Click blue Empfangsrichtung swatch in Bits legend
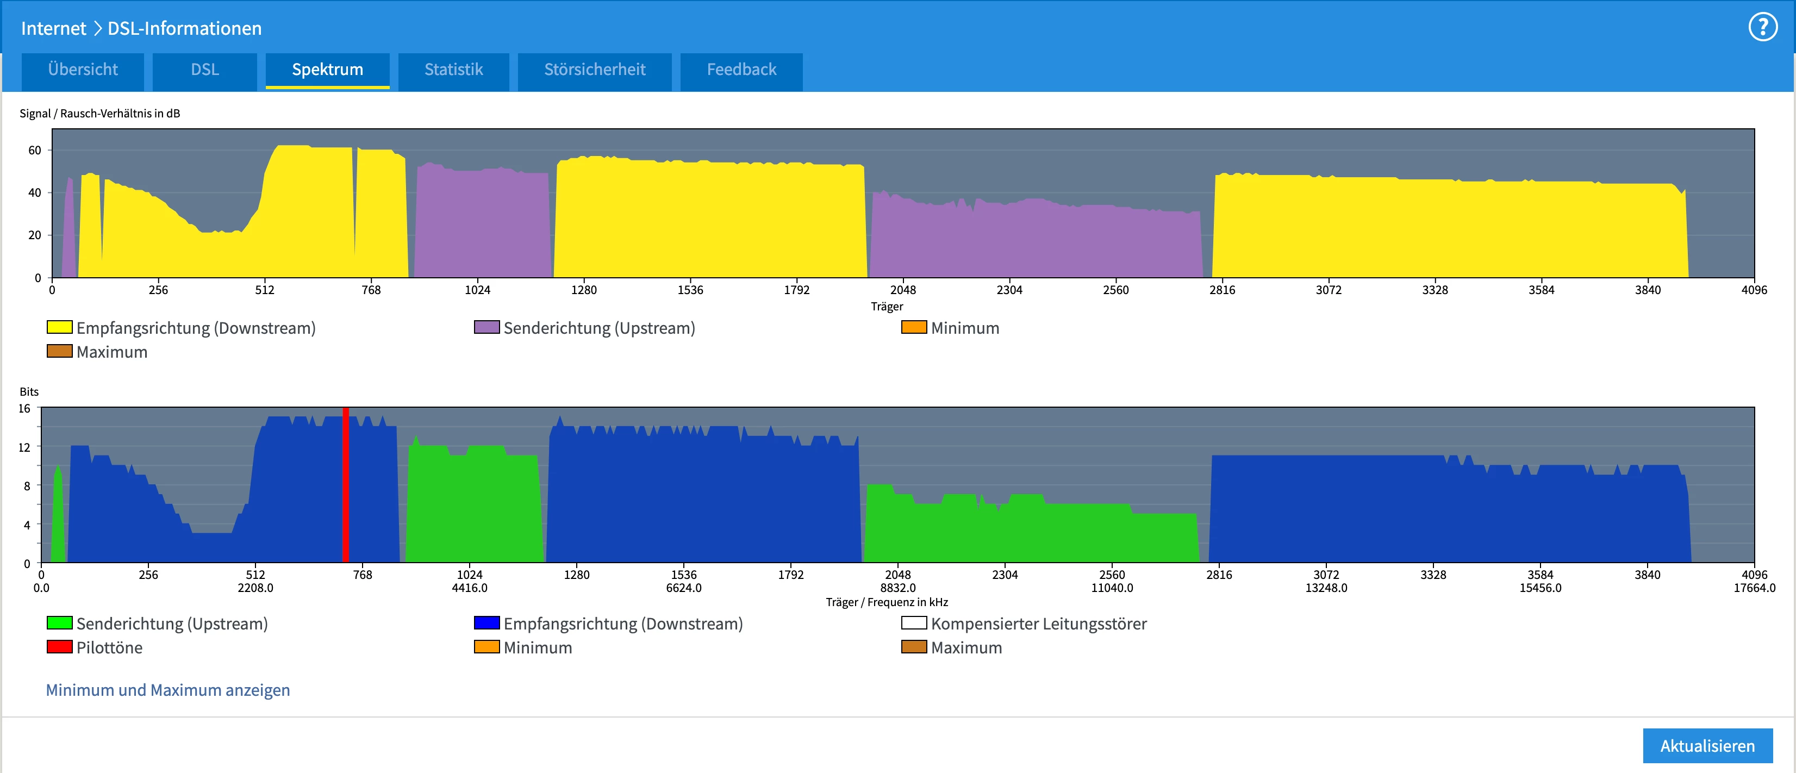The height and width of the screenshot is (773, 1796). pyautogui.click(x=487, y=622)
